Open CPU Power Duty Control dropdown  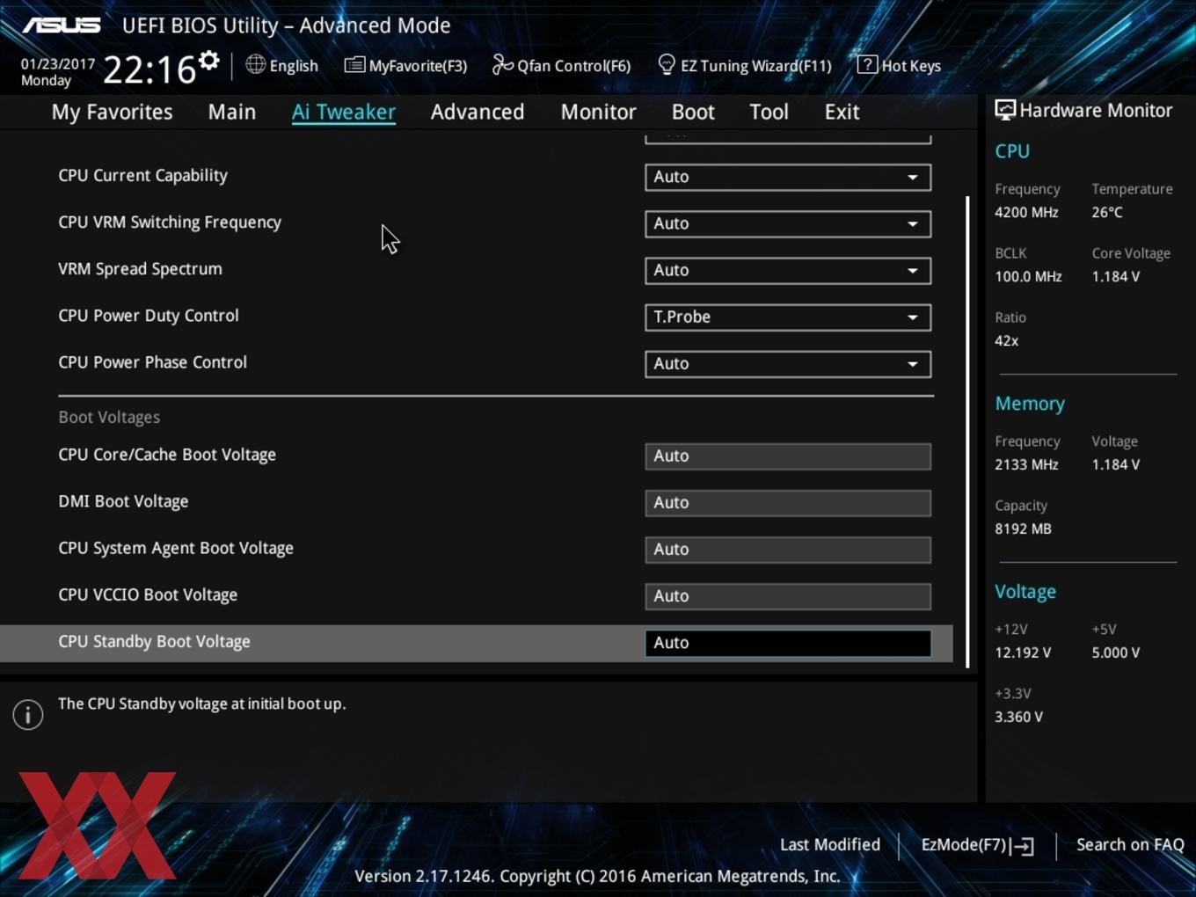788,317
